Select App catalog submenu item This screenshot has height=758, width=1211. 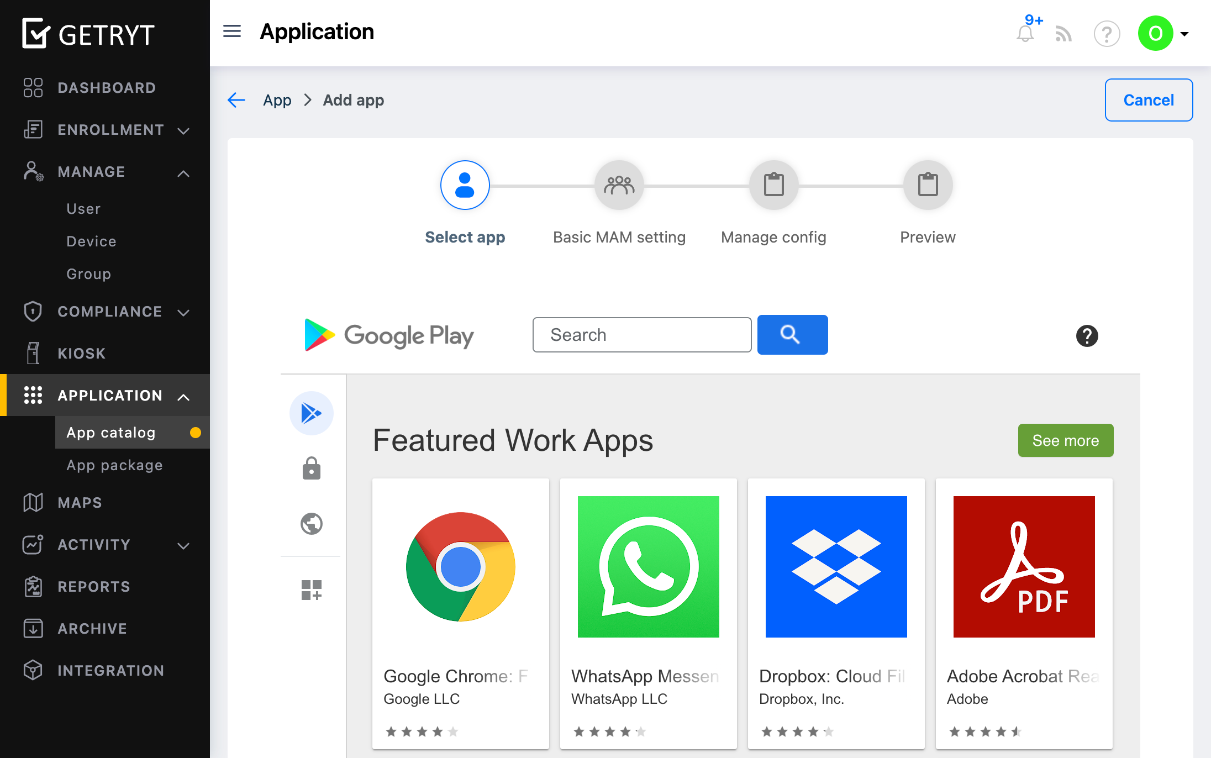133,433
